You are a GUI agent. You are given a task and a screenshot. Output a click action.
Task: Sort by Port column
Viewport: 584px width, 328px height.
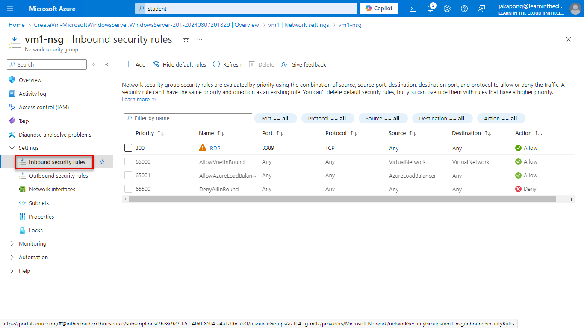tap(272, 133)
